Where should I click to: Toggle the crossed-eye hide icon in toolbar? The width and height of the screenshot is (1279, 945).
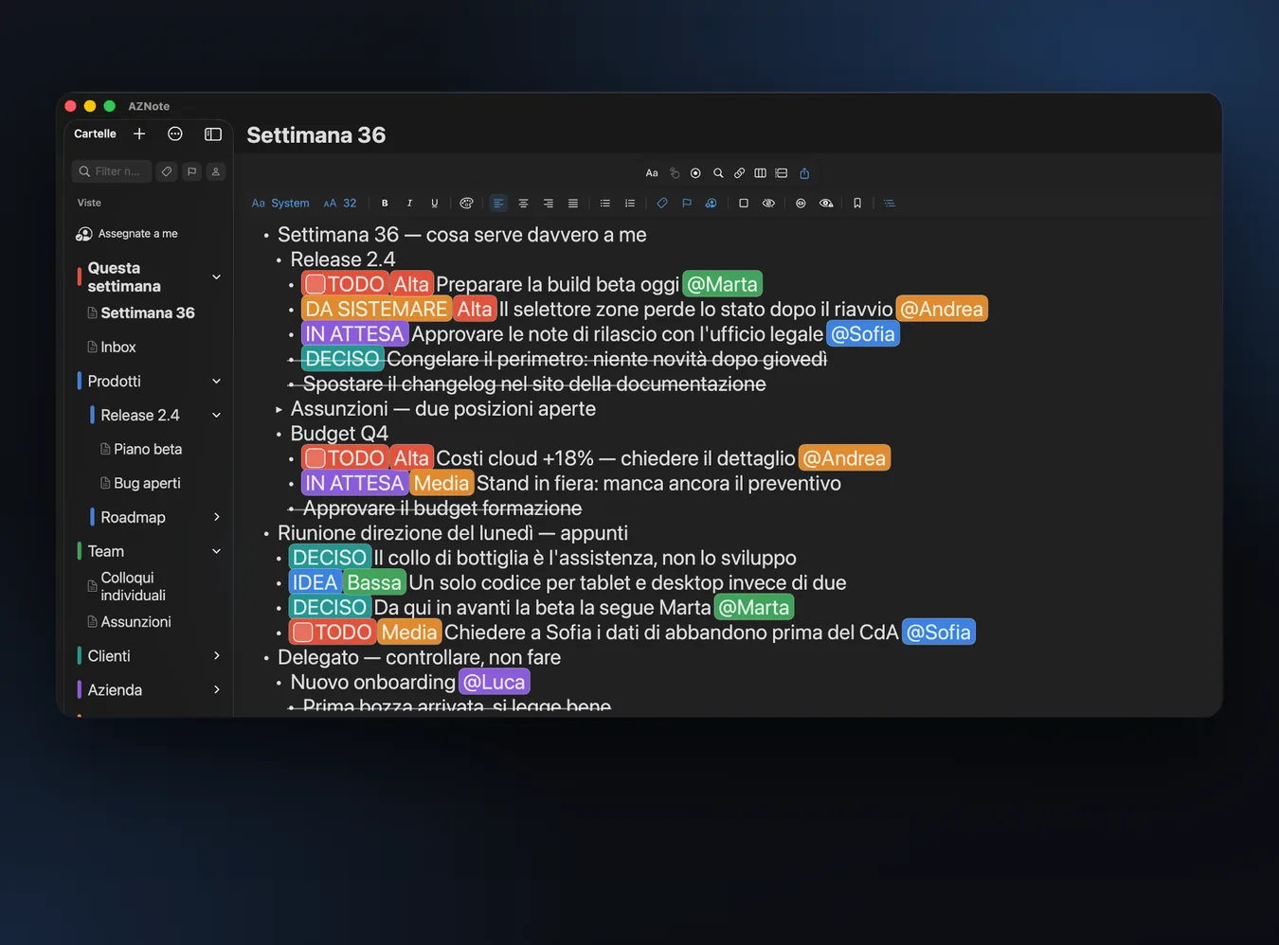(768, 204)
